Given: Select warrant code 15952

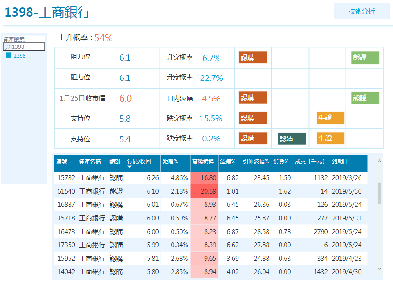Looking at the screenshot, I should pyautogui.click(x=66, y=259).
